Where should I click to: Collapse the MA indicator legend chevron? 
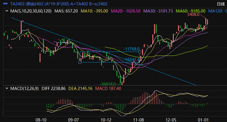click(x=7, y=11)
